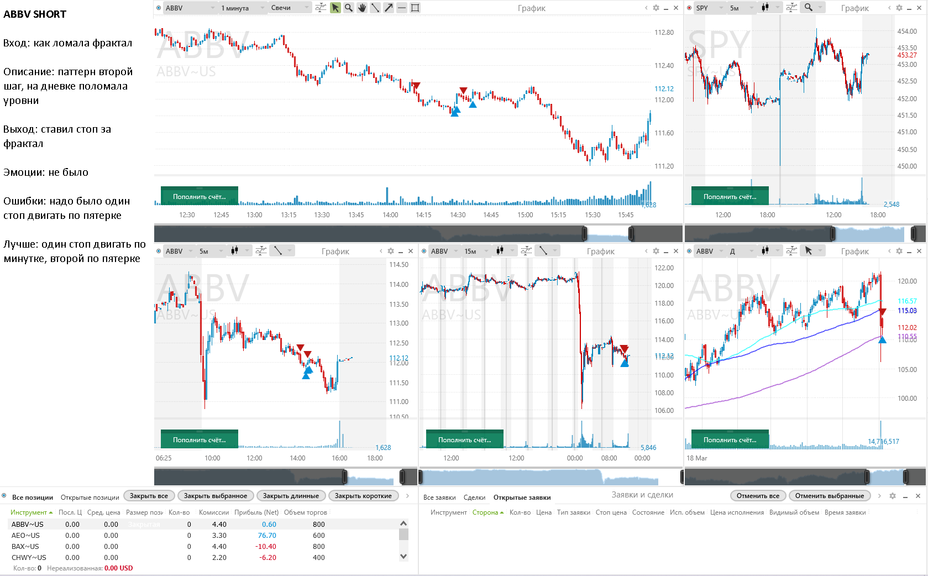The width and height of the screenshot is (928, 576).
Task: Open the 5м timeframe dropdown on SPY chart
Action: [742, 8]
